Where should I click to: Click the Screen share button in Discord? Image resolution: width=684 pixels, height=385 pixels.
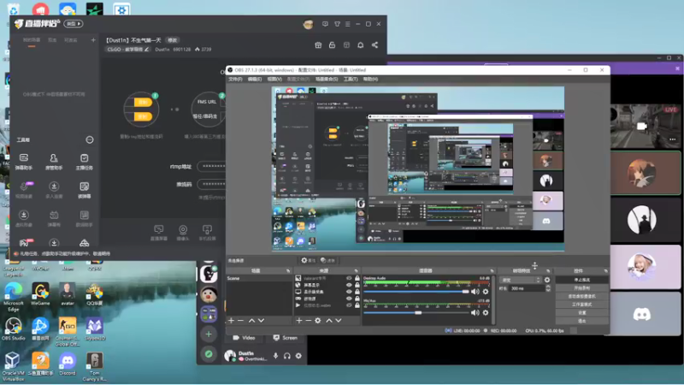(286, 338)
